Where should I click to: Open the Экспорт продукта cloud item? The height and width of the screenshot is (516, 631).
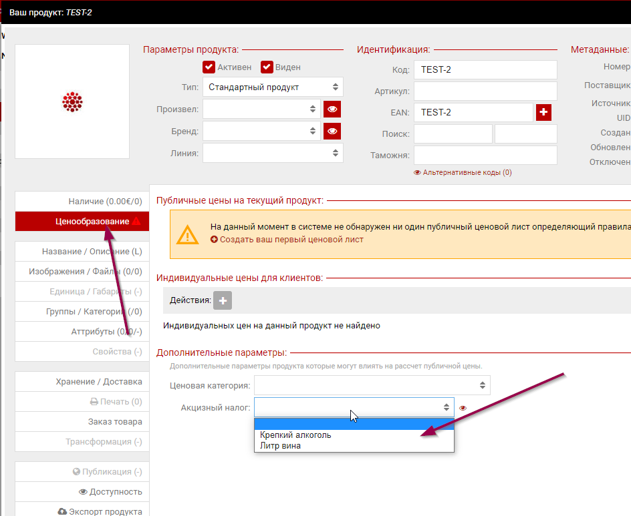(100, 512)
